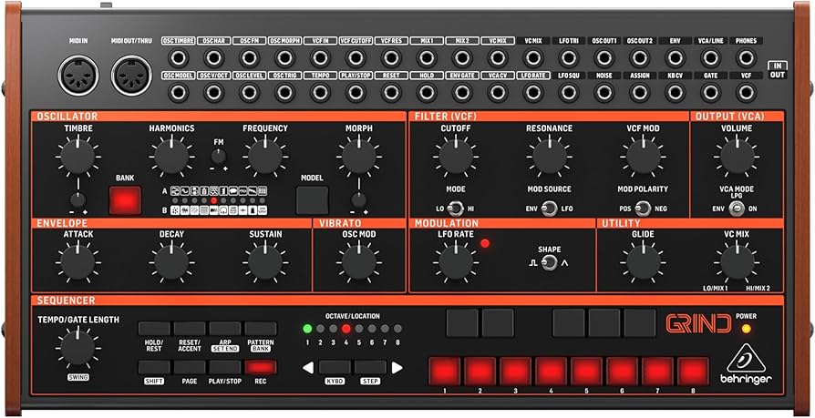815x418 pixels.
Task: Flip the filter MODE LO/HI switch
Action: pos(456,209)
